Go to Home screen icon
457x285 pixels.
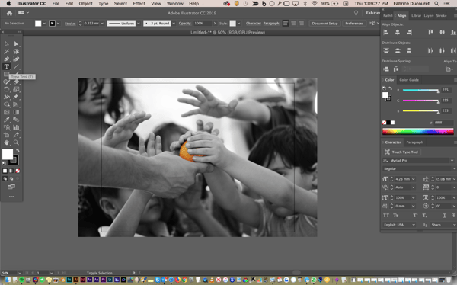9,13
